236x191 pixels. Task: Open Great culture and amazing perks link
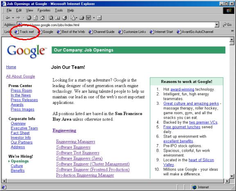(191, 104)
